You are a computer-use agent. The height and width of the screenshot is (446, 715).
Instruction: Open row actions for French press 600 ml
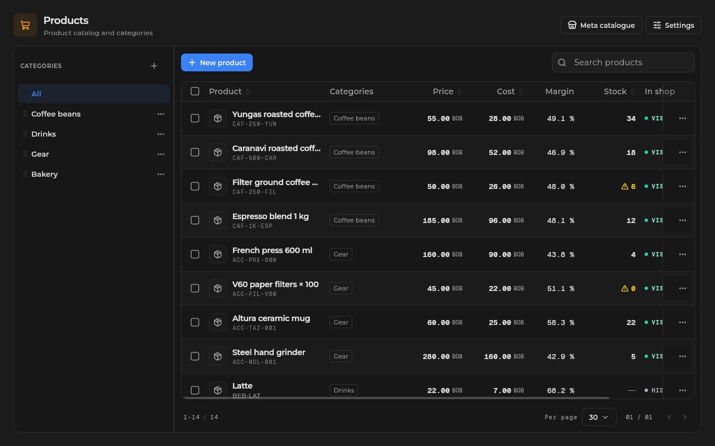point(683,254)
